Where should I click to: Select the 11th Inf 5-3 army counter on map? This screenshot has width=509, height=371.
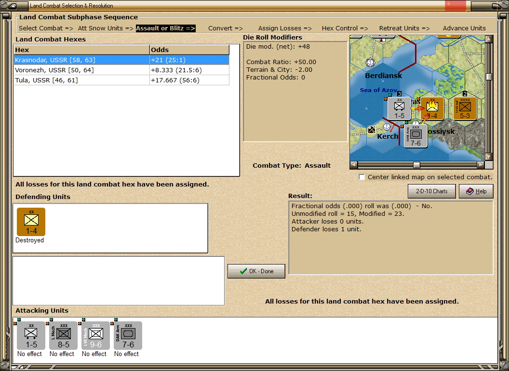point(465,108)
